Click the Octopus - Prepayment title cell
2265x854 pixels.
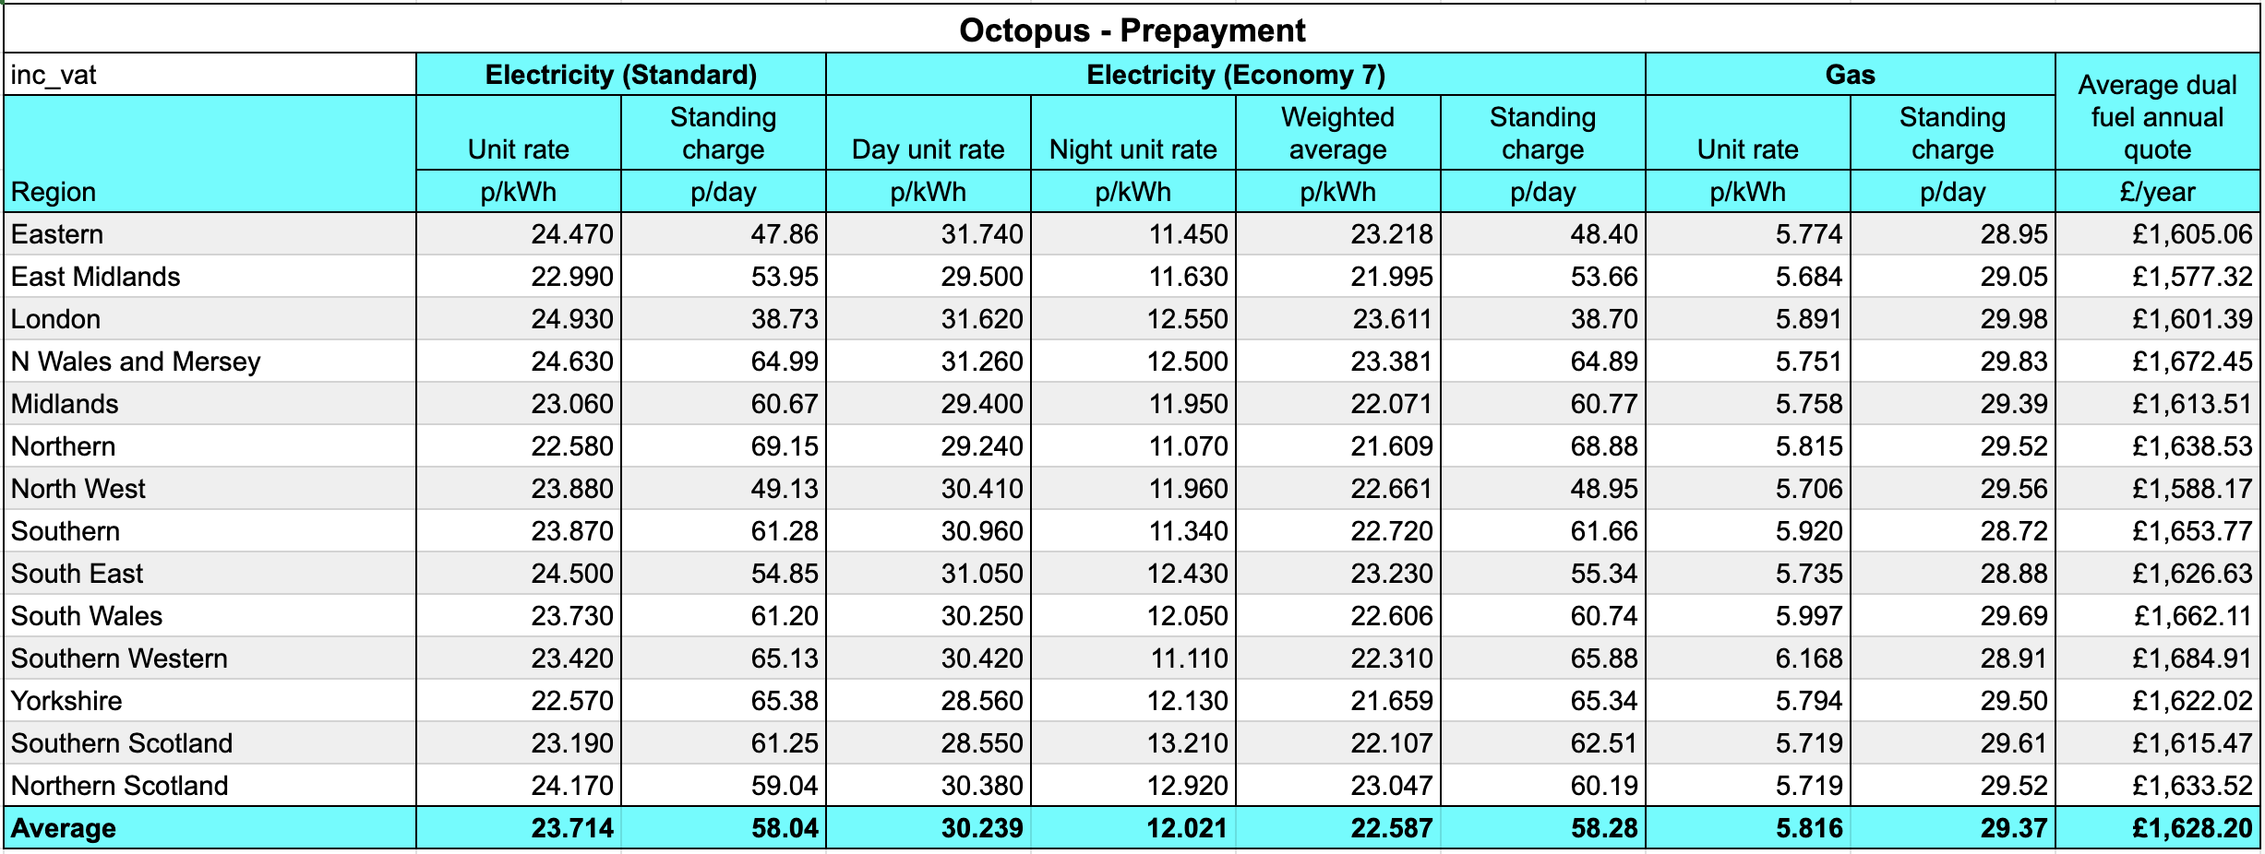pos(1132,30)
